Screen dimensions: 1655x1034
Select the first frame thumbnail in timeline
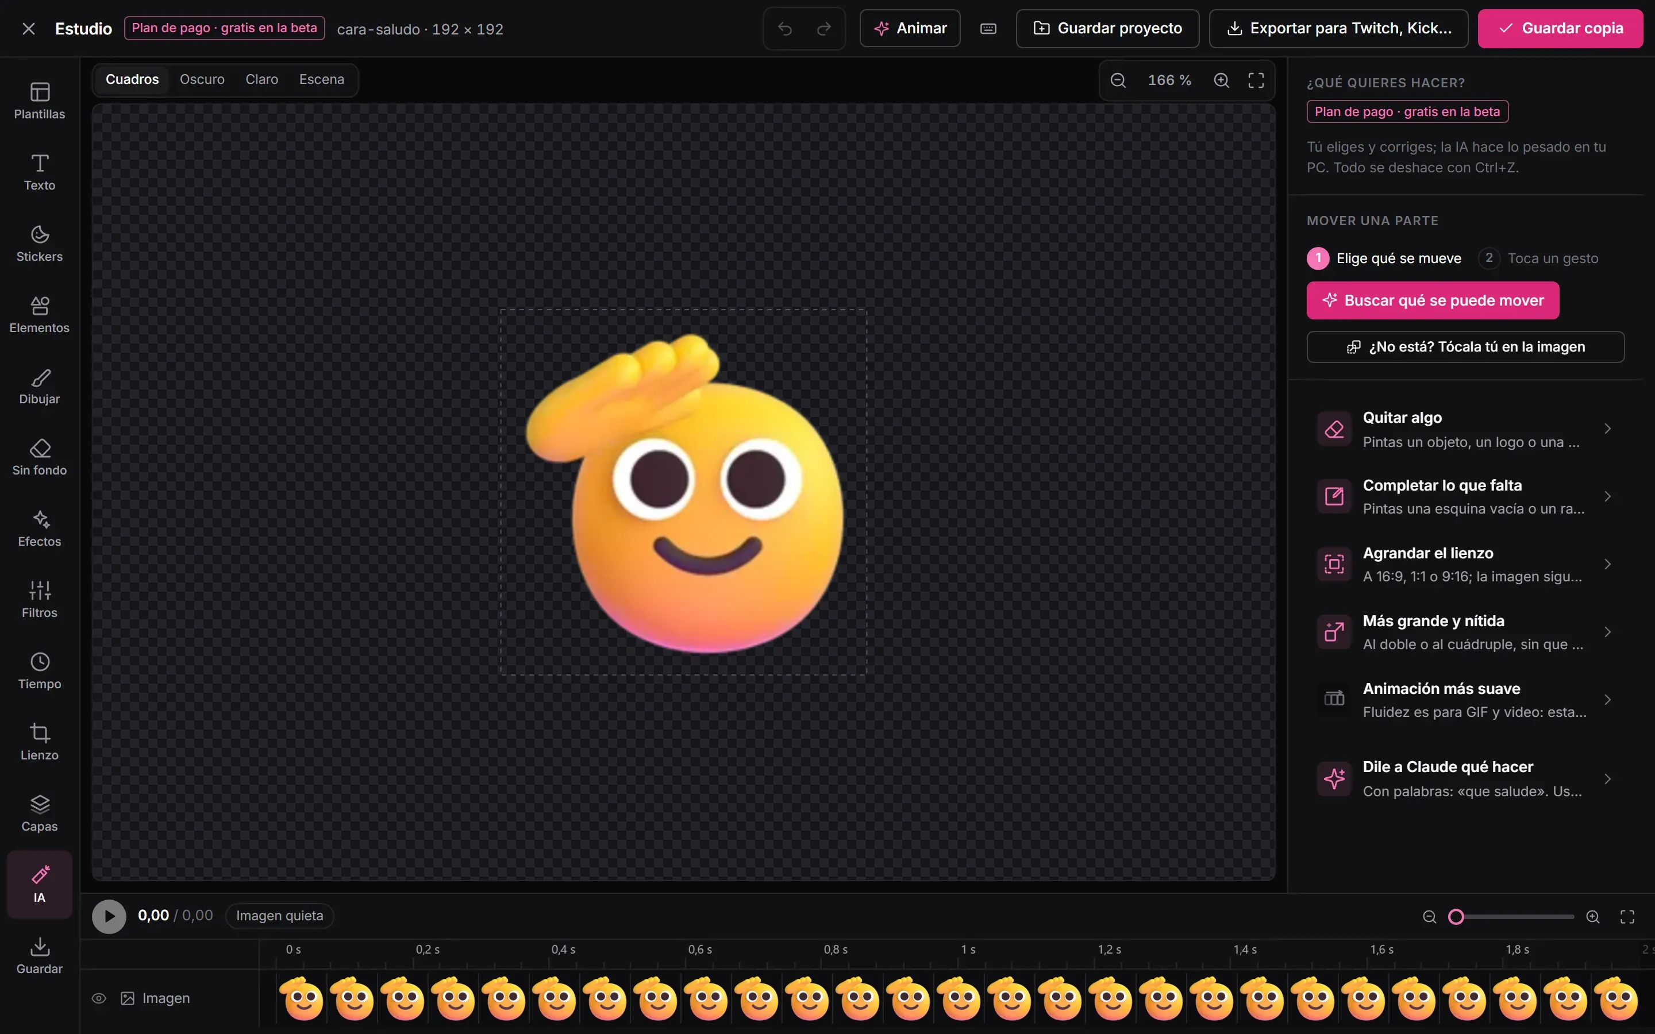click(x=302, y=999)
